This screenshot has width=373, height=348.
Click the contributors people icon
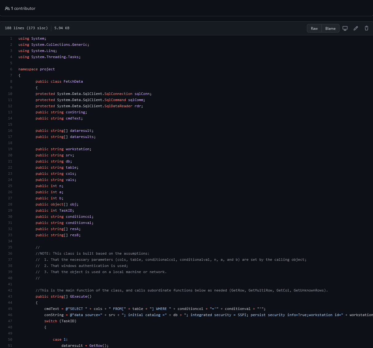point(7,9)
